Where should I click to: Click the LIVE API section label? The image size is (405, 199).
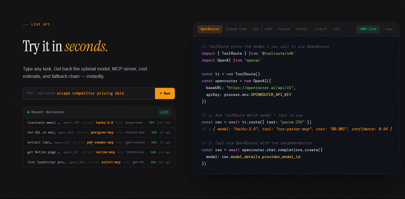(40, 25)
